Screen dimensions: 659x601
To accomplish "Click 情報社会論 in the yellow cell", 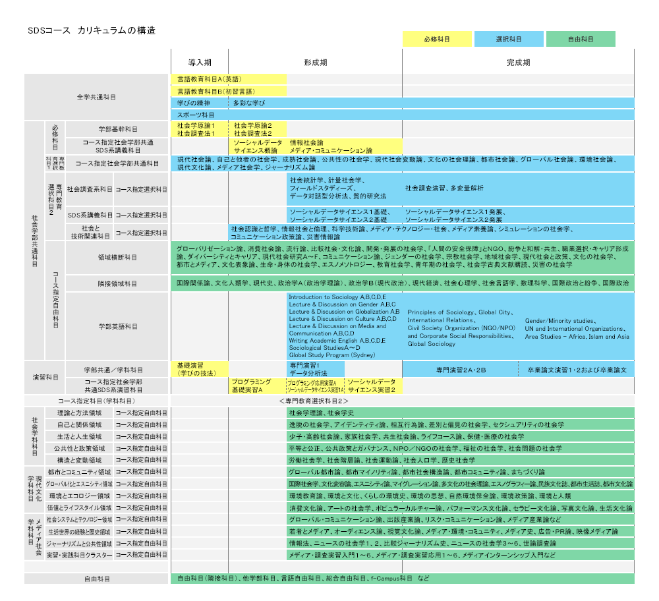I will click(306, 142).
